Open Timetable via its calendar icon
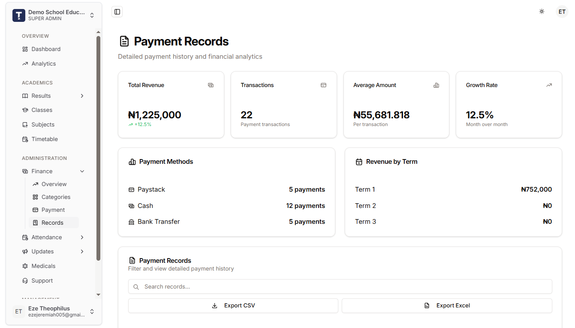The width and height of the screenshot is (575, 328). pyautogui.click(x=25, y=139)
